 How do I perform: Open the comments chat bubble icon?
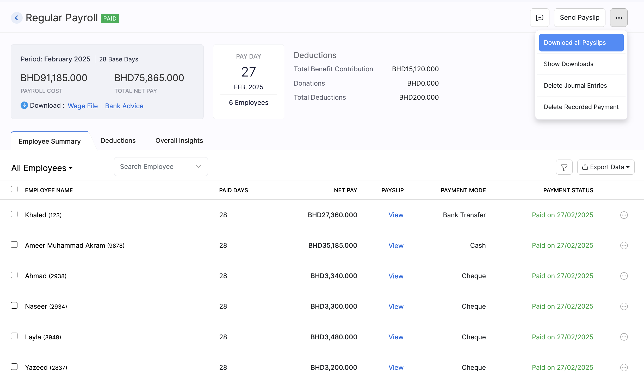click(x=540, y=17)
